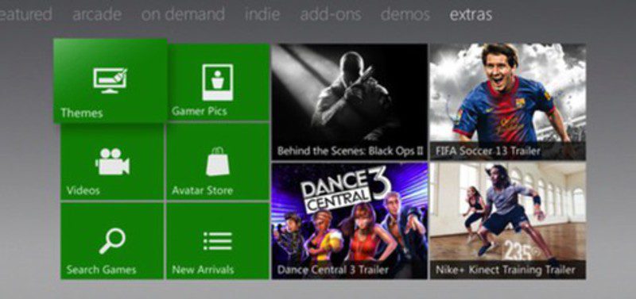Image resolution: width=636 pixels, height=299 pixels.
Task: Go to the add-ons tab
Action: pos(331,14)
